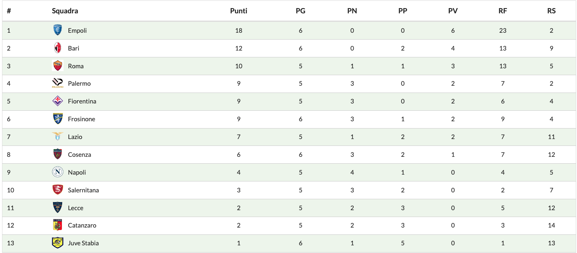The image size is (577, 253).
Task: Click the Juve Stabia crest icon
Action: (x=57, y=243)
